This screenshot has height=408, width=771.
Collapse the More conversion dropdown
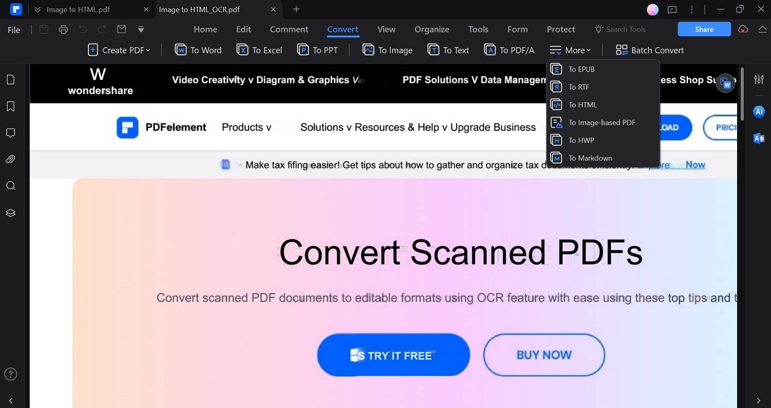pos(570,50)
